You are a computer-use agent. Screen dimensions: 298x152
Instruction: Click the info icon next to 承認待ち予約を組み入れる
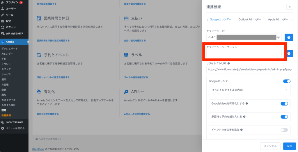pos(244,117)
